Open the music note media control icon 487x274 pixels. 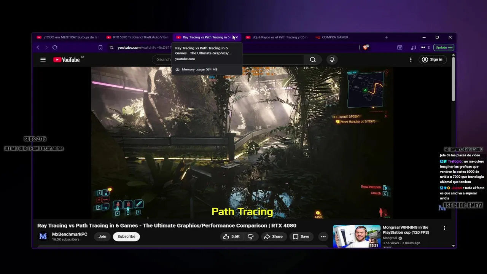[414, 48]
